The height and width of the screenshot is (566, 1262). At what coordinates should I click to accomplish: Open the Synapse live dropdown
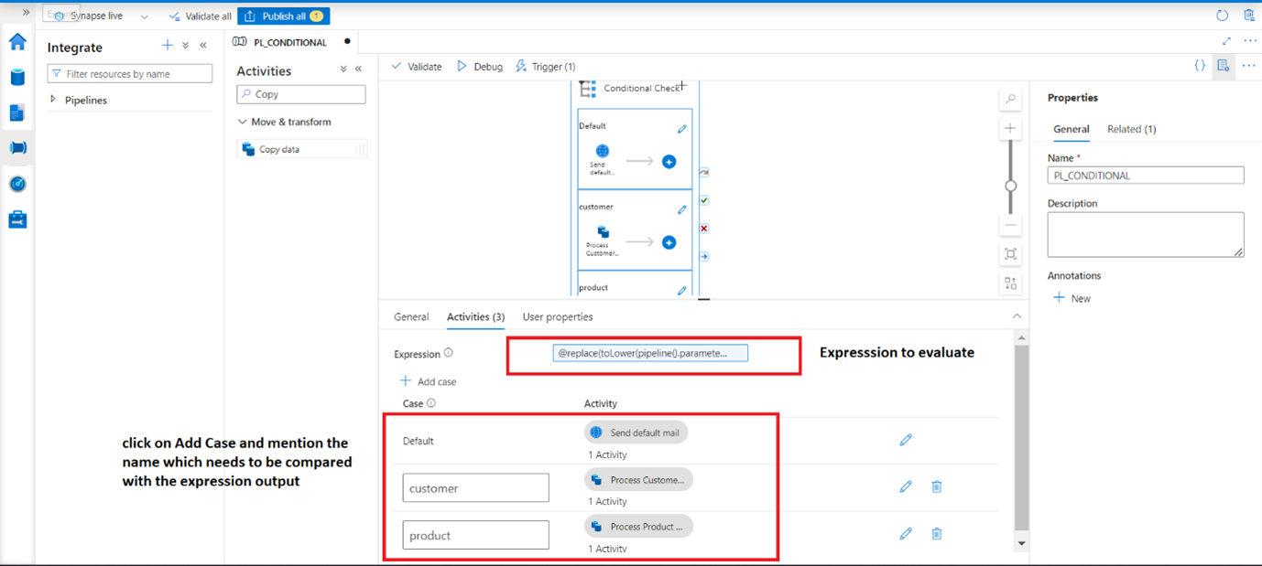(x=143, y=16)
